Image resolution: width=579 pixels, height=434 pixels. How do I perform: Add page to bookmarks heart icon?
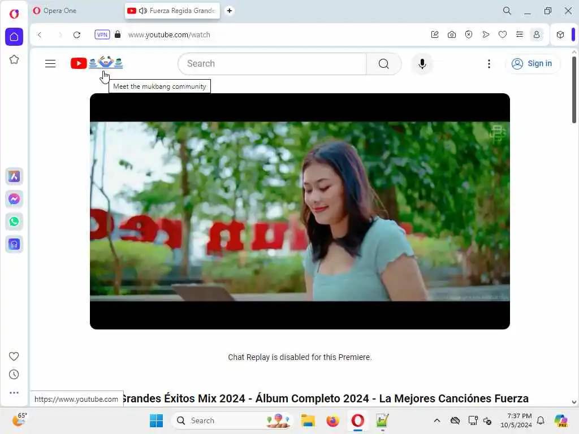pyautogui.click(x=503, y=34)
